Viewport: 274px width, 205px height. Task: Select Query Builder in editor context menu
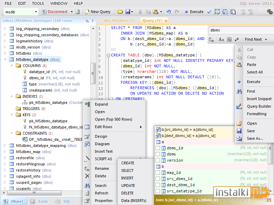(259, 106)
